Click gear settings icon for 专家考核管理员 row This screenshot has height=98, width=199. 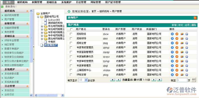186,48
